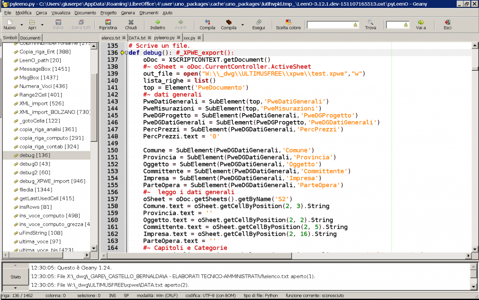
Task: Switch to the Simboli sidebar tab
Action: point(10,37)
